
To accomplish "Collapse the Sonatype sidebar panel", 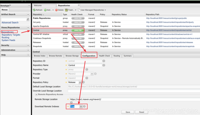I will [29, 6].
